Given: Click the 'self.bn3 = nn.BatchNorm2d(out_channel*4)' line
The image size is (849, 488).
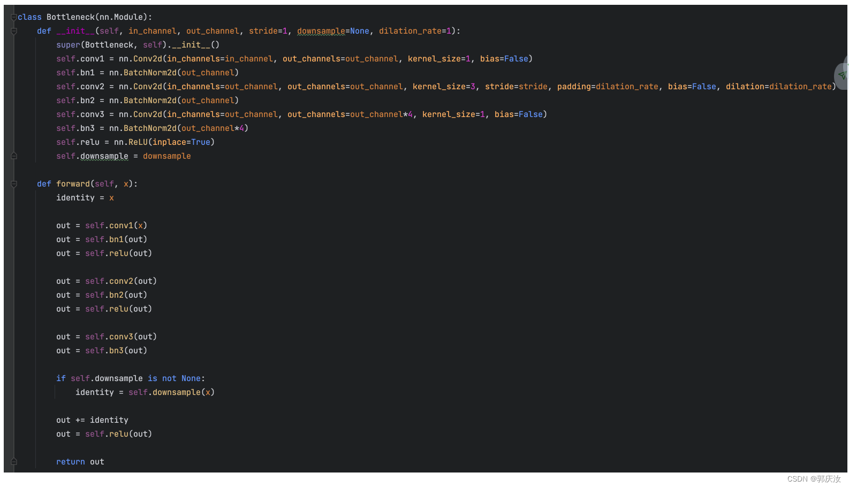Looking at the screenshot, I should (153, 128).
